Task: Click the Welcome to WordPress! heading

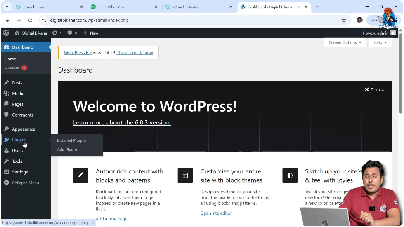Action: click(x=155, y=106)
